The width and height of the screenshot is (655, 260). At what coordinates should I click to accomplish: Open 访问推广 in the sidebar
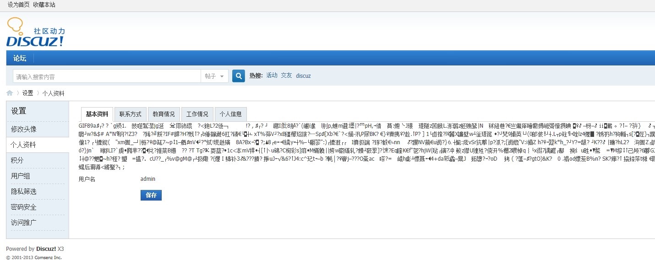(24, 222)
